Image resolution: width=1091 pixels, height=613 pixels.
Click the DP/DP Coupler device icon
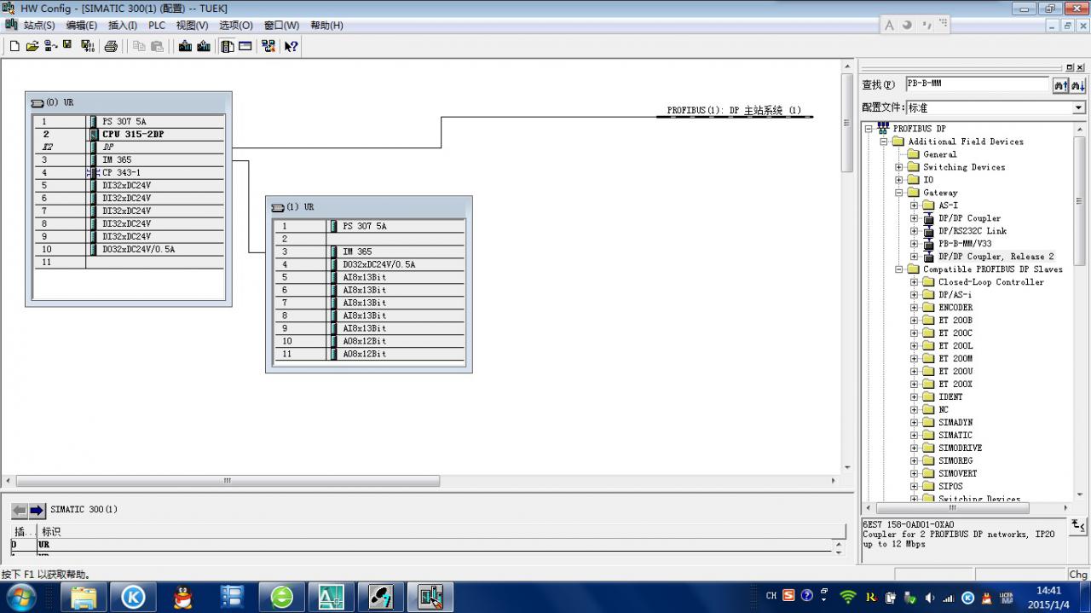(x=928, y=218)
